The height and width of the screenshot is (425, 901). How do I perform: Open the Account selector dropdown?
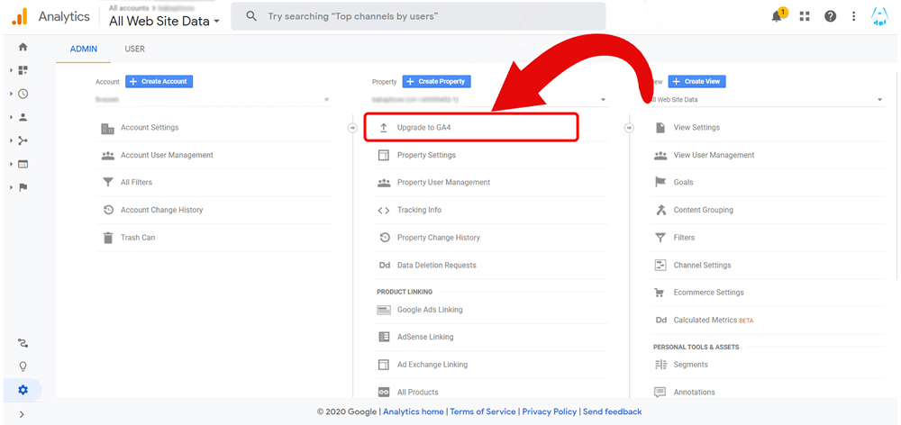pos(214,99)
